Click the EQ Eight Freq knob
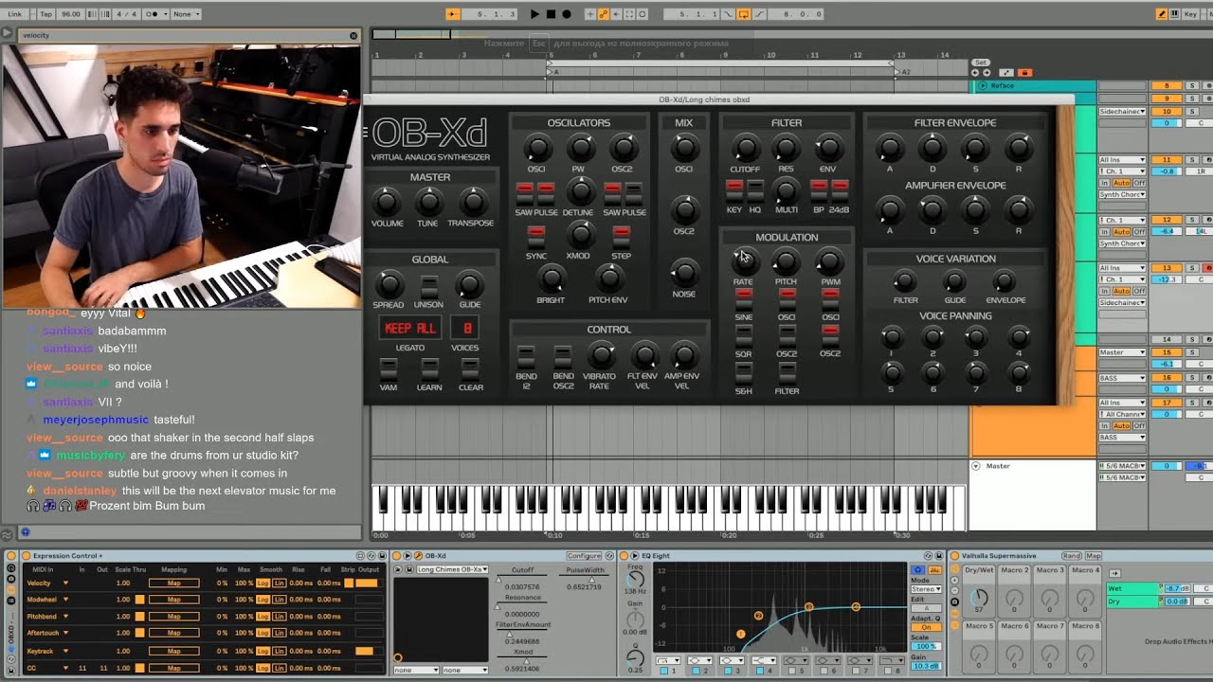The image size is (1213, 682). point(636,579)
